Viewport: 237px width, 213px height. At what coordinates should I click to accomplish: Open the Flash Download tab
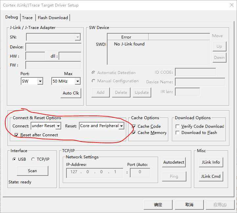[53, 18]
